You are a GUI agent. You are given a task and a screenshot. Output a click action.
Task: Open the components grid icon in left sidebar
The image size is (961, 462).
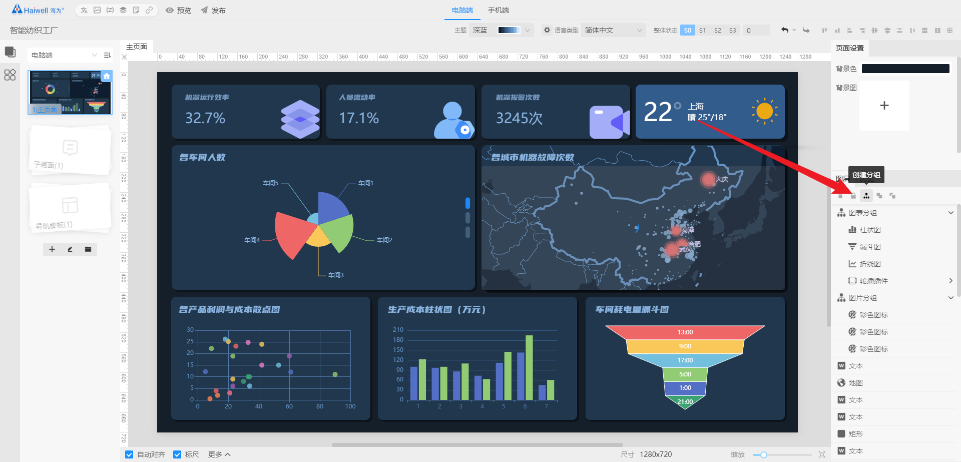pos(10,75)
